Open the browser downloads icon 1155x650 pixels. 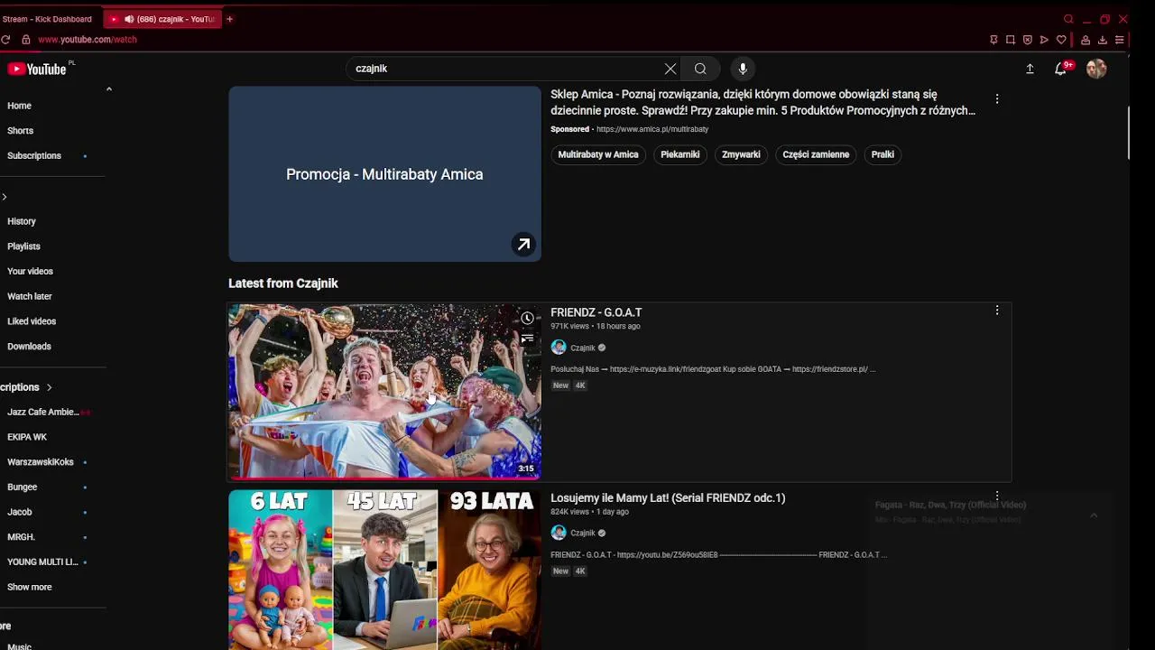(1102, 40)
